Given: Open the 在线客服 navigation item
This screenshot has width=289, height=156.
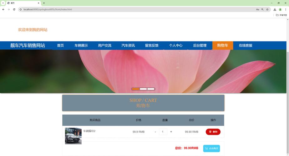Looking at the screenshot, I should click(246, 46).
